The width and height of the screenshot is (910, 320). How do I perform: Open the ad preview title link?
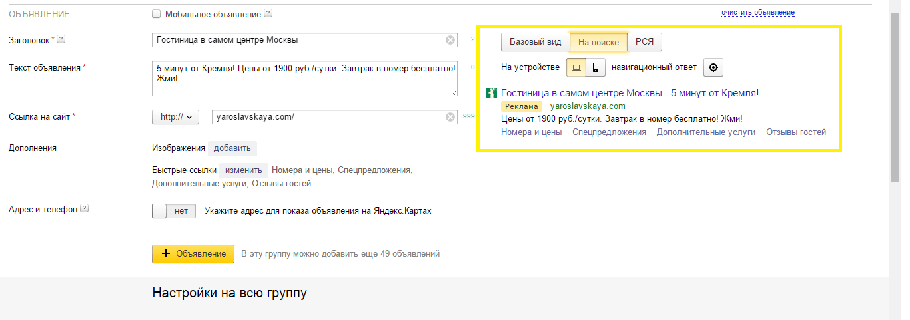click(630, 93)
